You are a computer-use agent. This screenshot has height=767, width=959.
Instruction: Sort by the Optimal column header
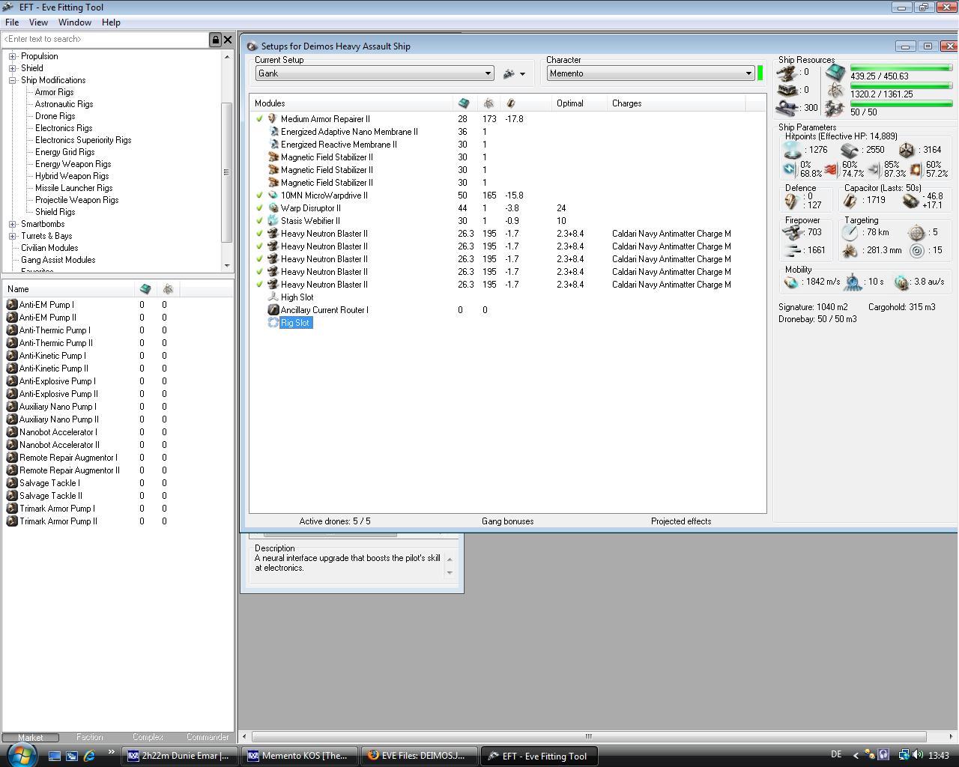point(578,103)
